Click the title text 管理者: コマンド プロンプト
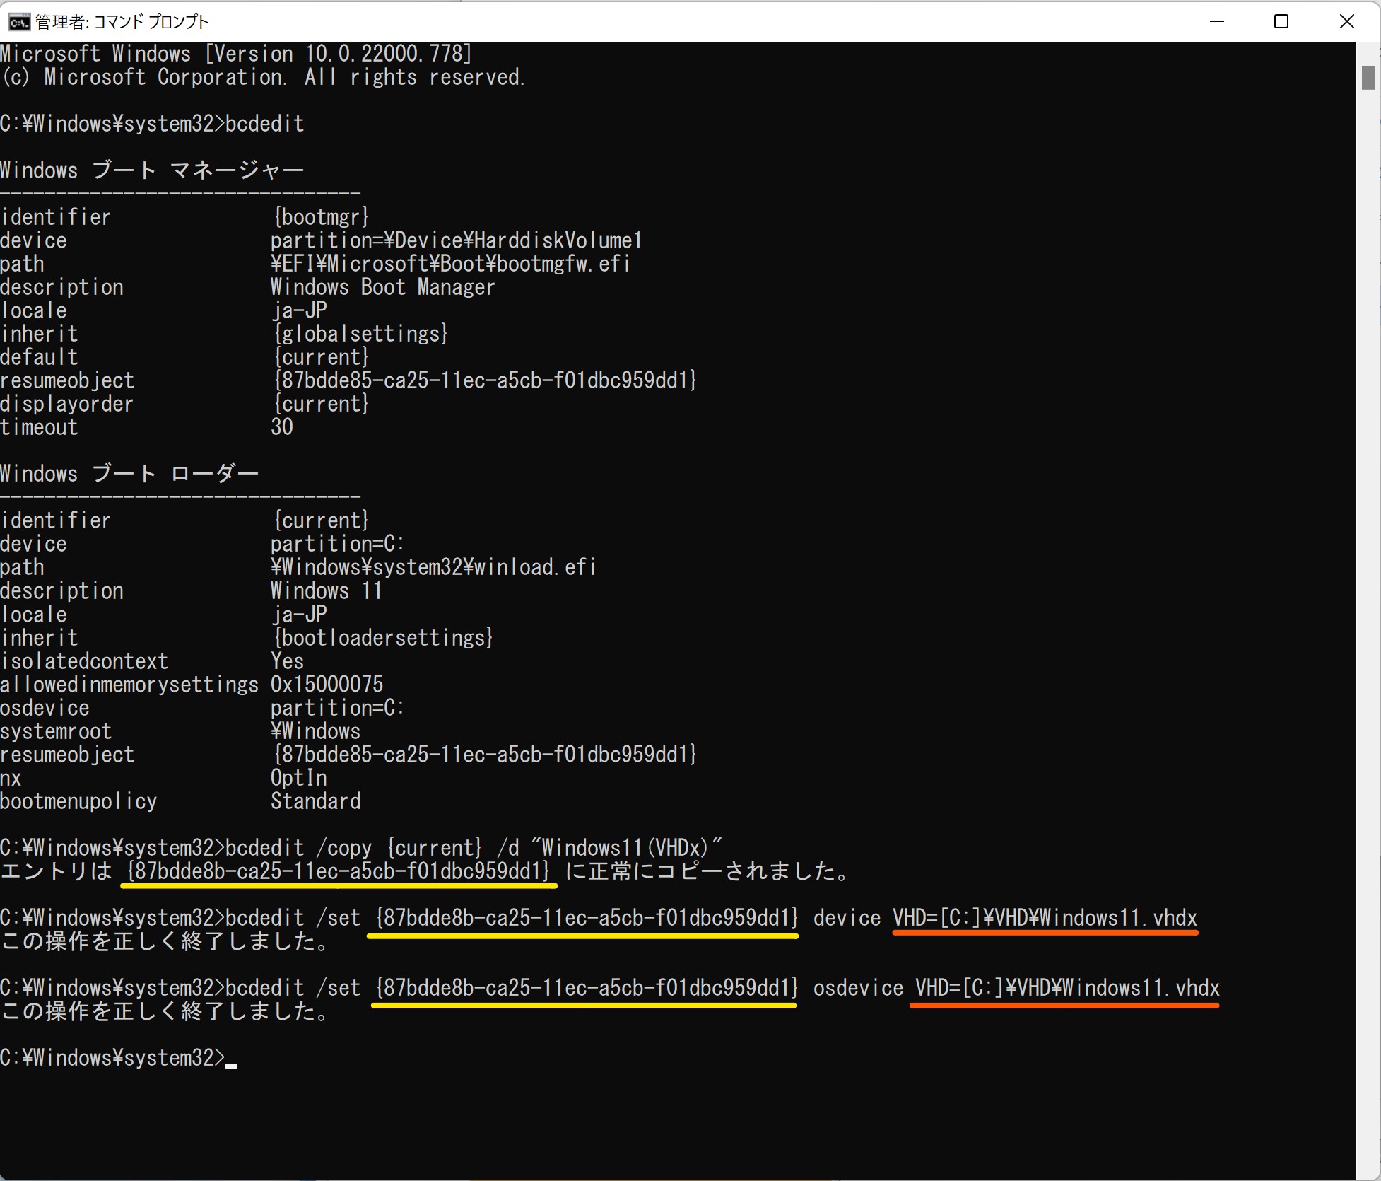The image size is (1381, 1181). click(x=122, y=22)
